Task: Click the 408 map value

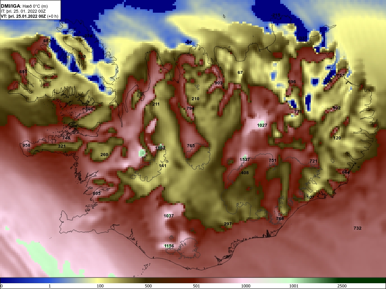Action: coord(245,173)
